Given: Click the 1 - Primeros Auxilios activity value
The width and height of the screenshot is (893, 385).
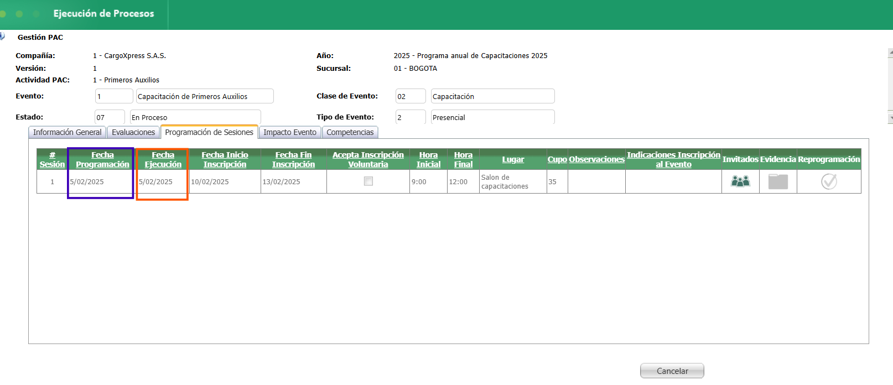Looking at the screenshot, I should (x=126, y=80).
